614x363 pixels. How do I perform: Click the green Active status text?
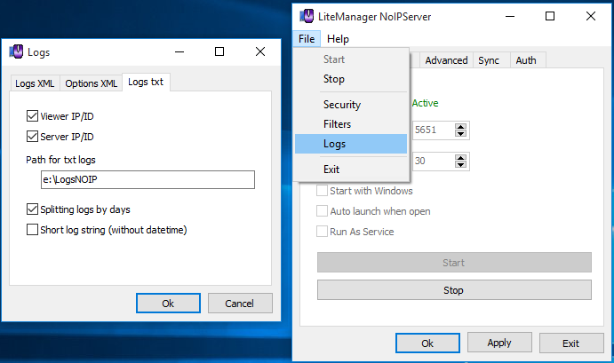point(425,103)
